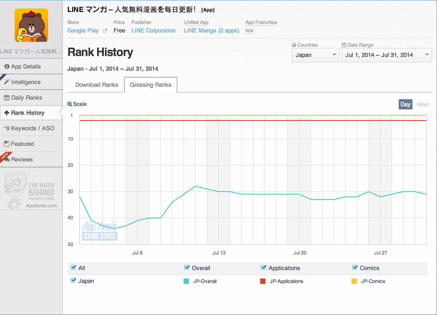Screen dimensions: 437x315
Task: Click the LINE Manga app icon
Action: pos(31,25)
